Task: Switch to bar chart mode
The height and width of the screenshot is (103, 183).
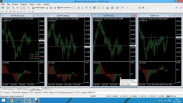Action: tap(75, 8)
